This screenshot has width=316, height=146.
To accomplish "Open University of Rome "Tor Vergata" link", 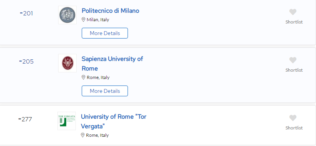I will point(113,121).
